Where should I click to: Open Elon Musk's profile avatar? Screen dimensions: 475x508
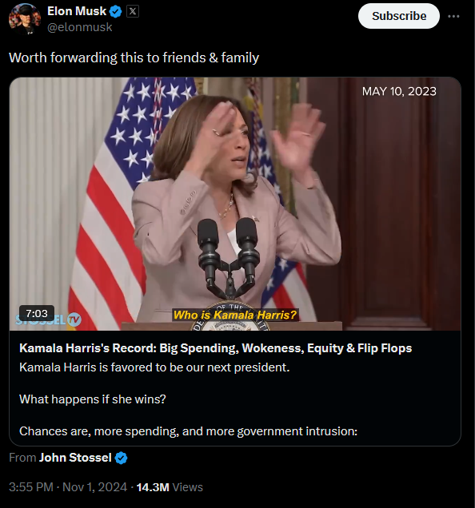pyautogui.click(x=25, y=19)
